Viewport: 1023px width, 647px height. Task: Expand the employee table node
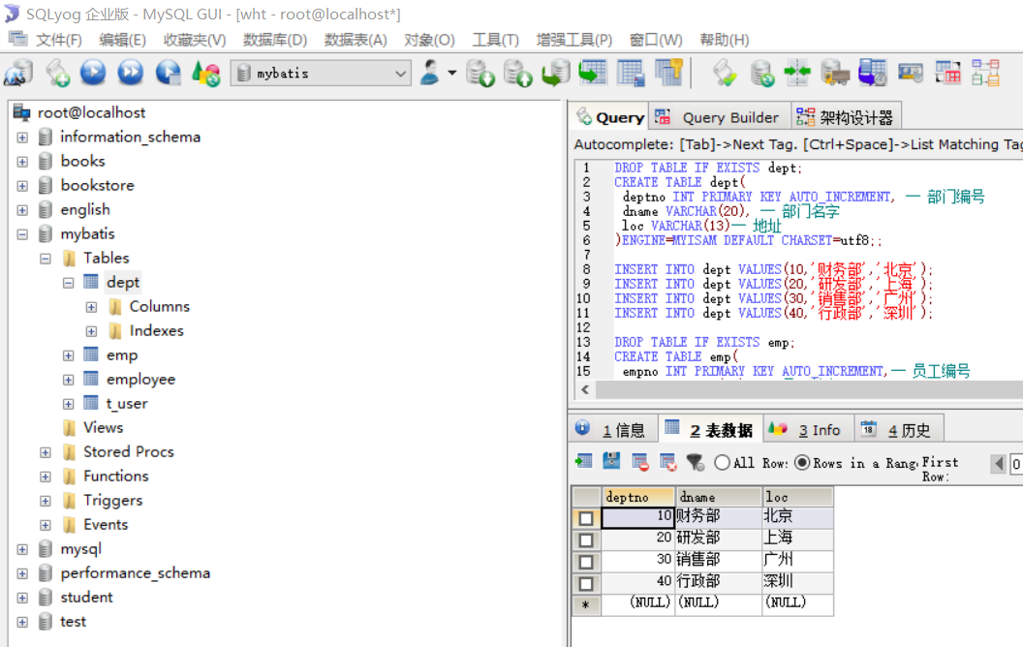67,379
